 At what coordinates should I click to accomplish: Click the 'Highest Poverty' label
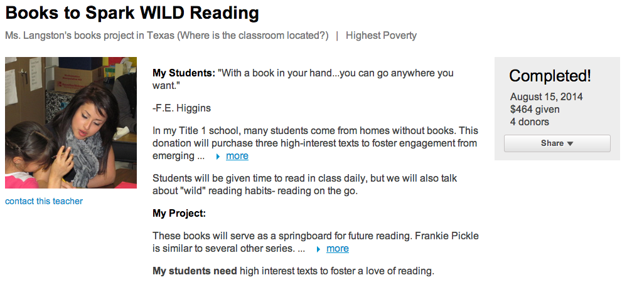coord(381,36)
